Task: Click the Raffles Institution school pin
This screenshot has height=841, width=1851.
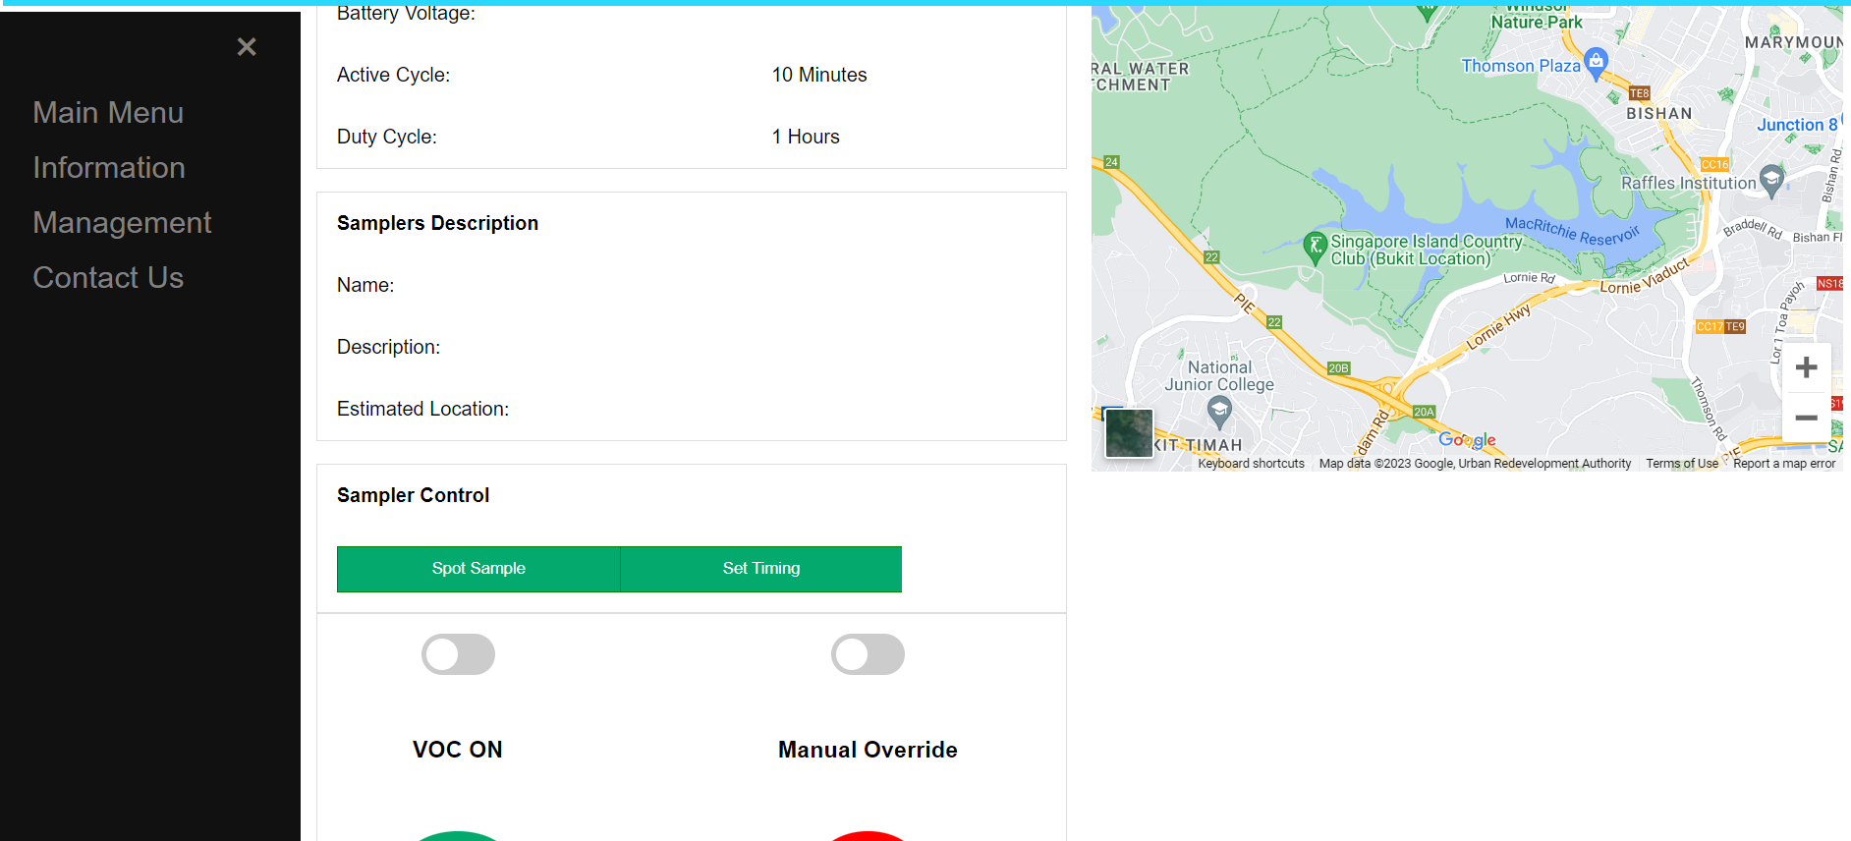Action: [1771, 180]
